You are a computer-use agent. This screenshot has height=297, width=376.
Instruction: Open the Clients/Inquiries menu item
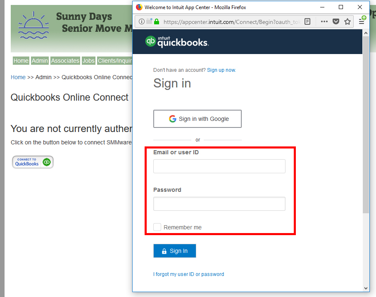tap(114, 61)
